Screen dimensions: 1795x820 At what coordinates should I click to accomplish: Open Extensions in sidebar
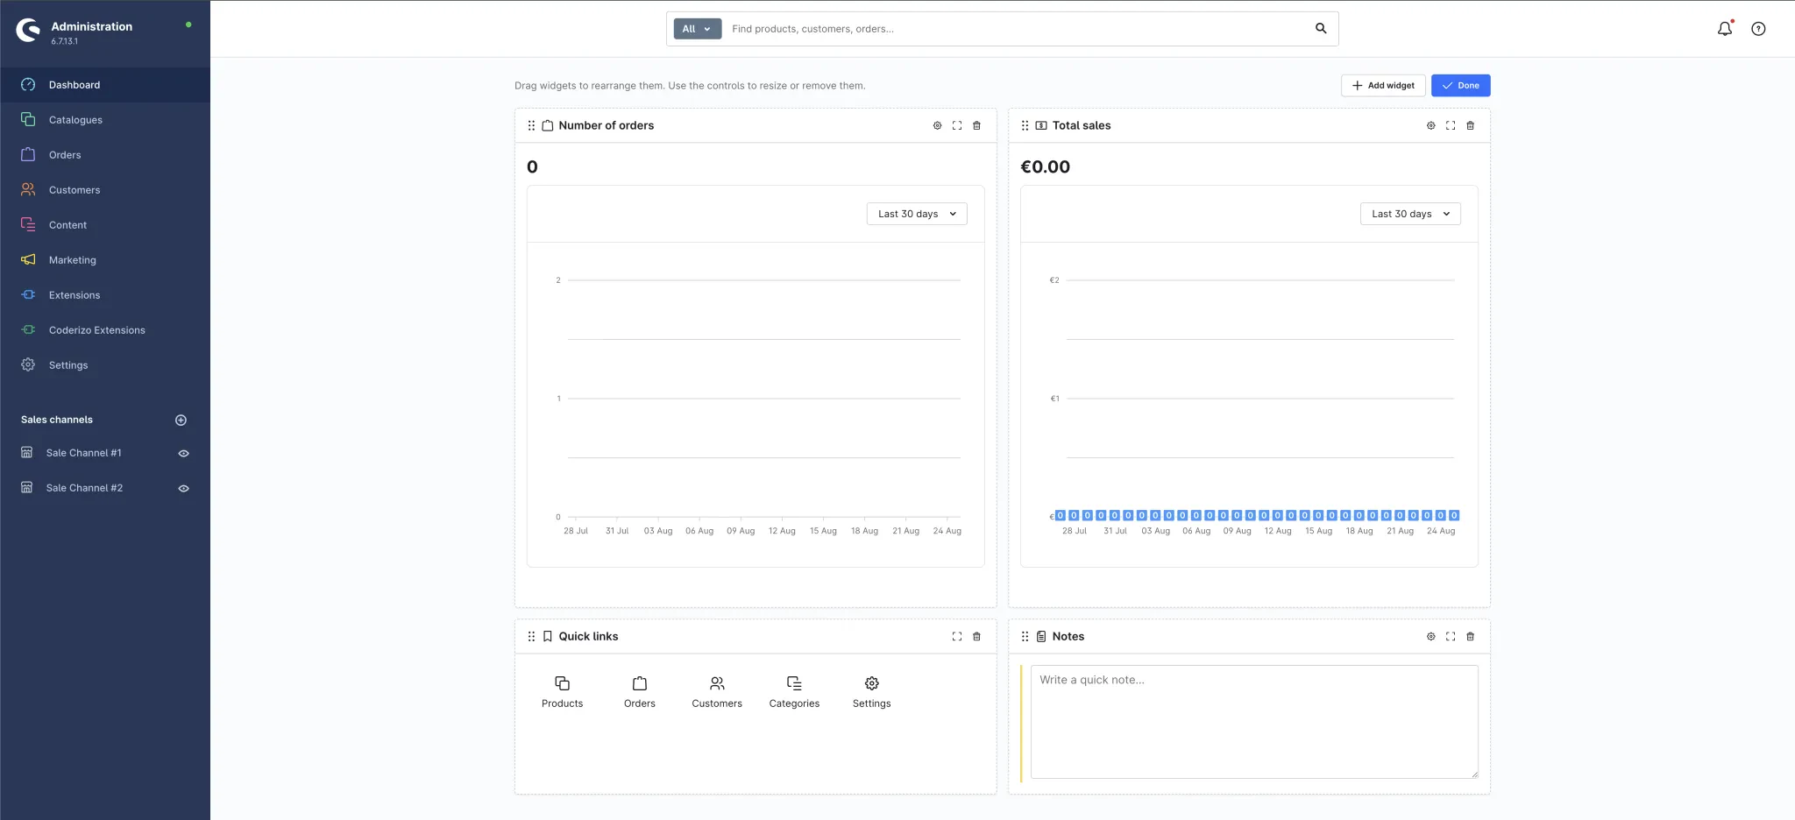tap(105, 295)
